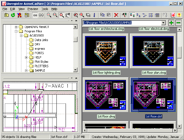184x140 pixels.
Task: Open the Preview menu
Action: (x=33, y=9)
